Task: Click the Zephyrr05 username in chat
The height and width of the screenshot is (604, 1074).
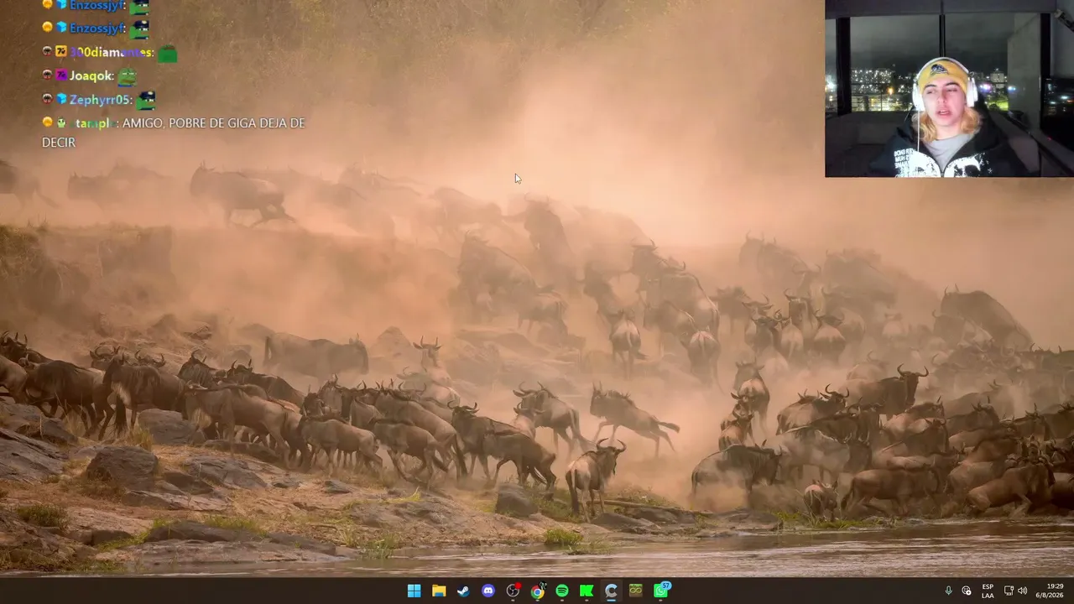Action: (101, 100)
